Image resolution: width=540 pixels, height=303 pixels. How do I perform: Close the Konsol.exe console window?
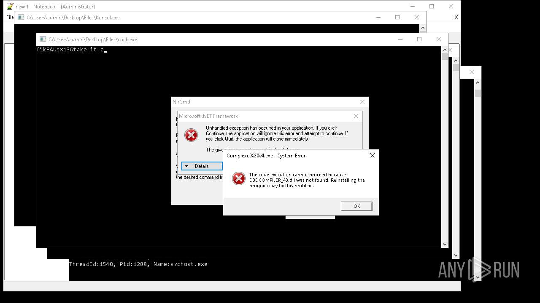(417, 17)
